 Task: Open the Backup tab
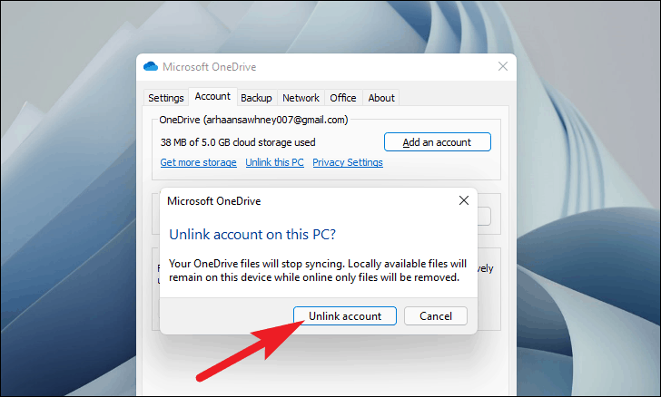(256, 98)
